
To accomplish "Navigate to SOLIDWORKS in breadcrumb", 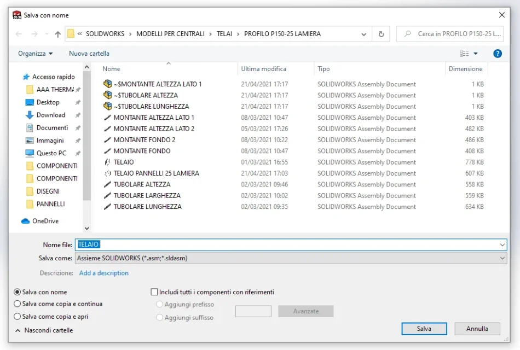I will click(x=105, y=34).
